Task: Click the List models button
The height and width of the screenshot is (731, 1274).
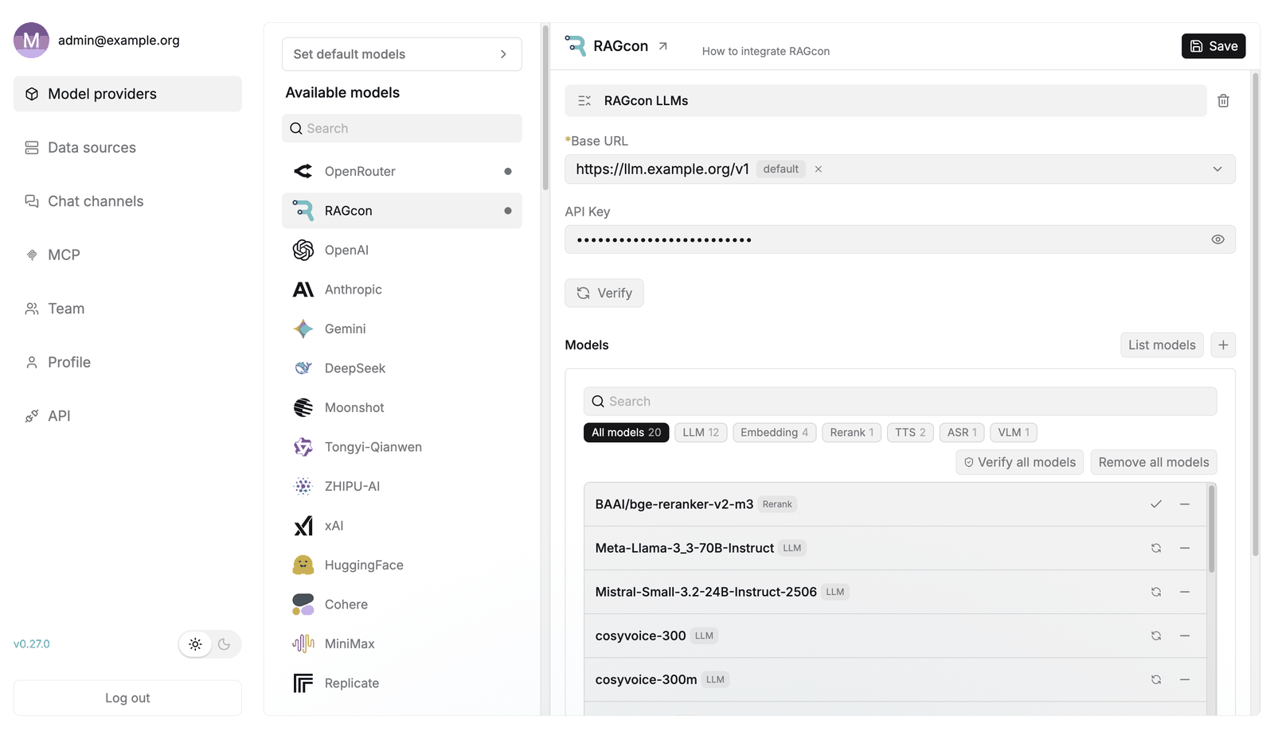Action: [1162, 345]
